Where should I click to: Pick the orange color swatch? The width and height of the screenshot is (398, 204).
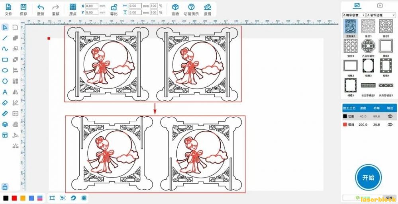23,198
